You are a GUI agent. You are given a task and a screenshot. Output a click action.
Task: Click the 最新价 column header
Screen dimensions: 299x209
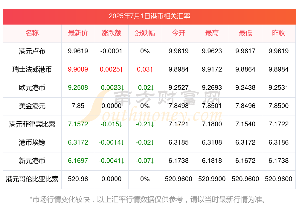(x=78, y=33)
